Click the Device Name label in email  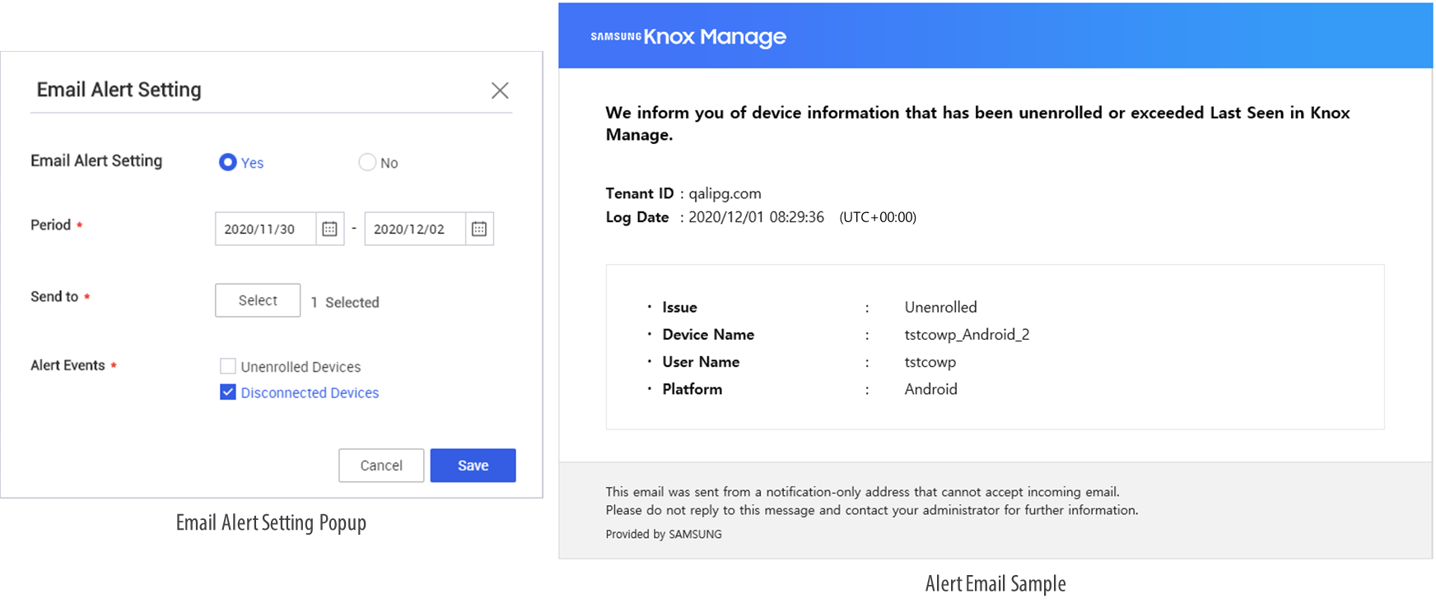click(708, 335)
